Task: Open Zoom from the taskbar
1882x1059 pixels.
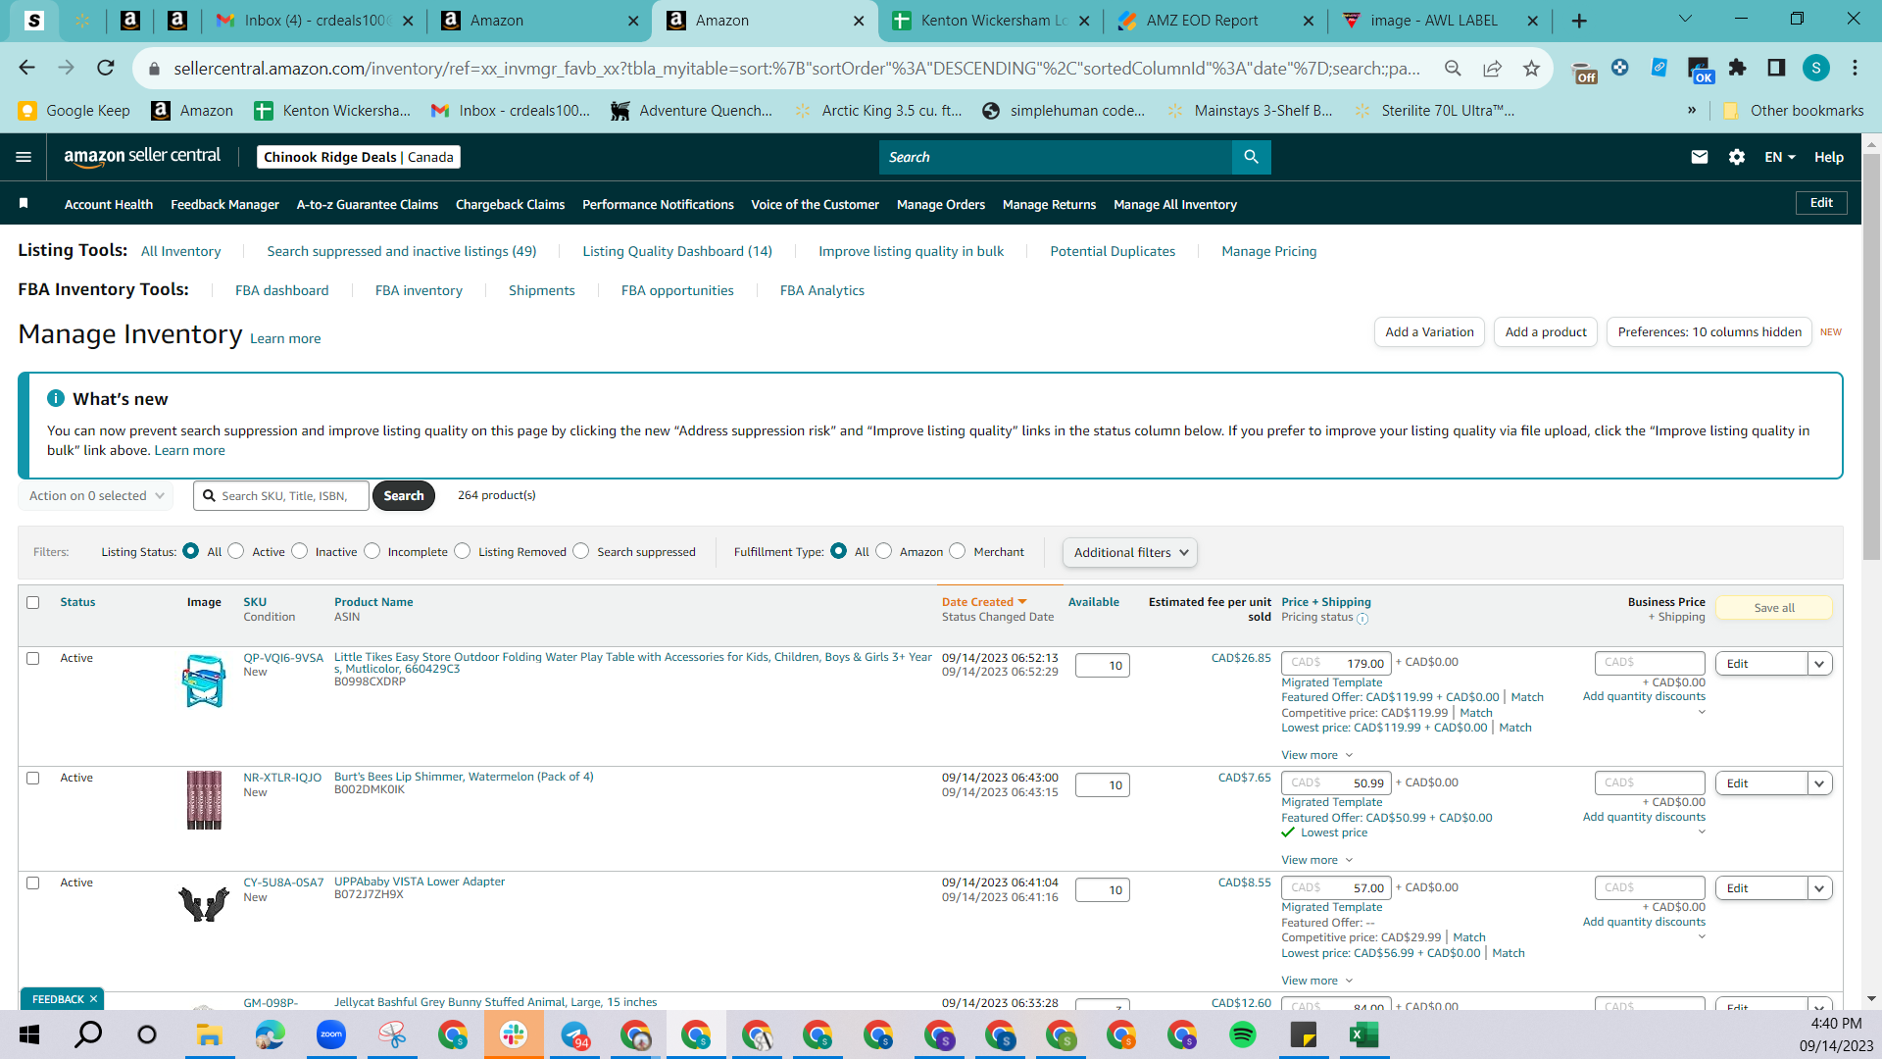Action: point(331,1034)
